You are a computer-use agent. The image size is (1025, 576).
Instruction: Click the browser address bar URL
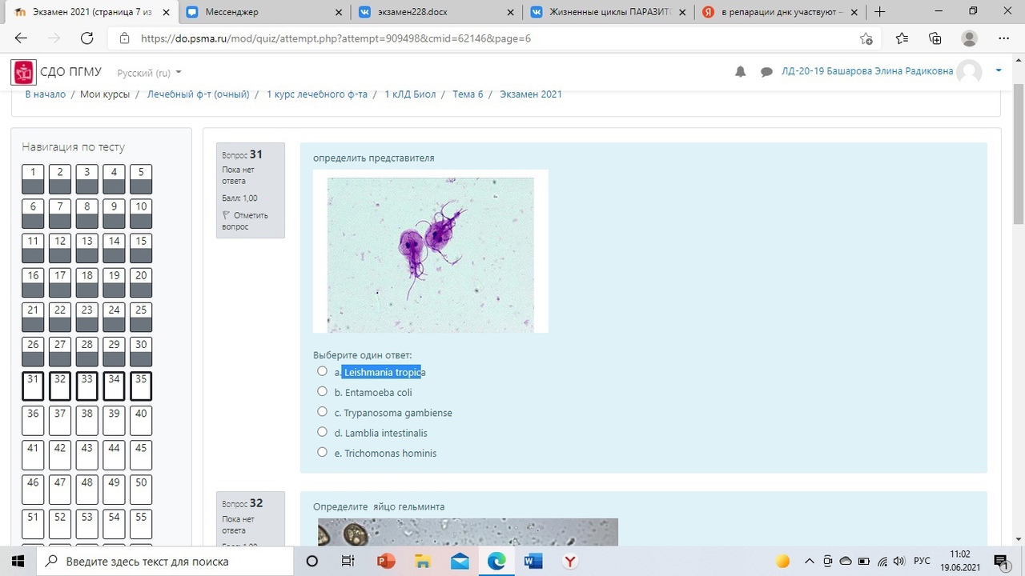[336, 38]
